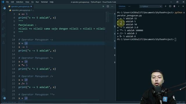Click operator_penugasan.py in breadcrumb
Screen dimensions: 186x104
pyautogui.click(x=21, y=10)
